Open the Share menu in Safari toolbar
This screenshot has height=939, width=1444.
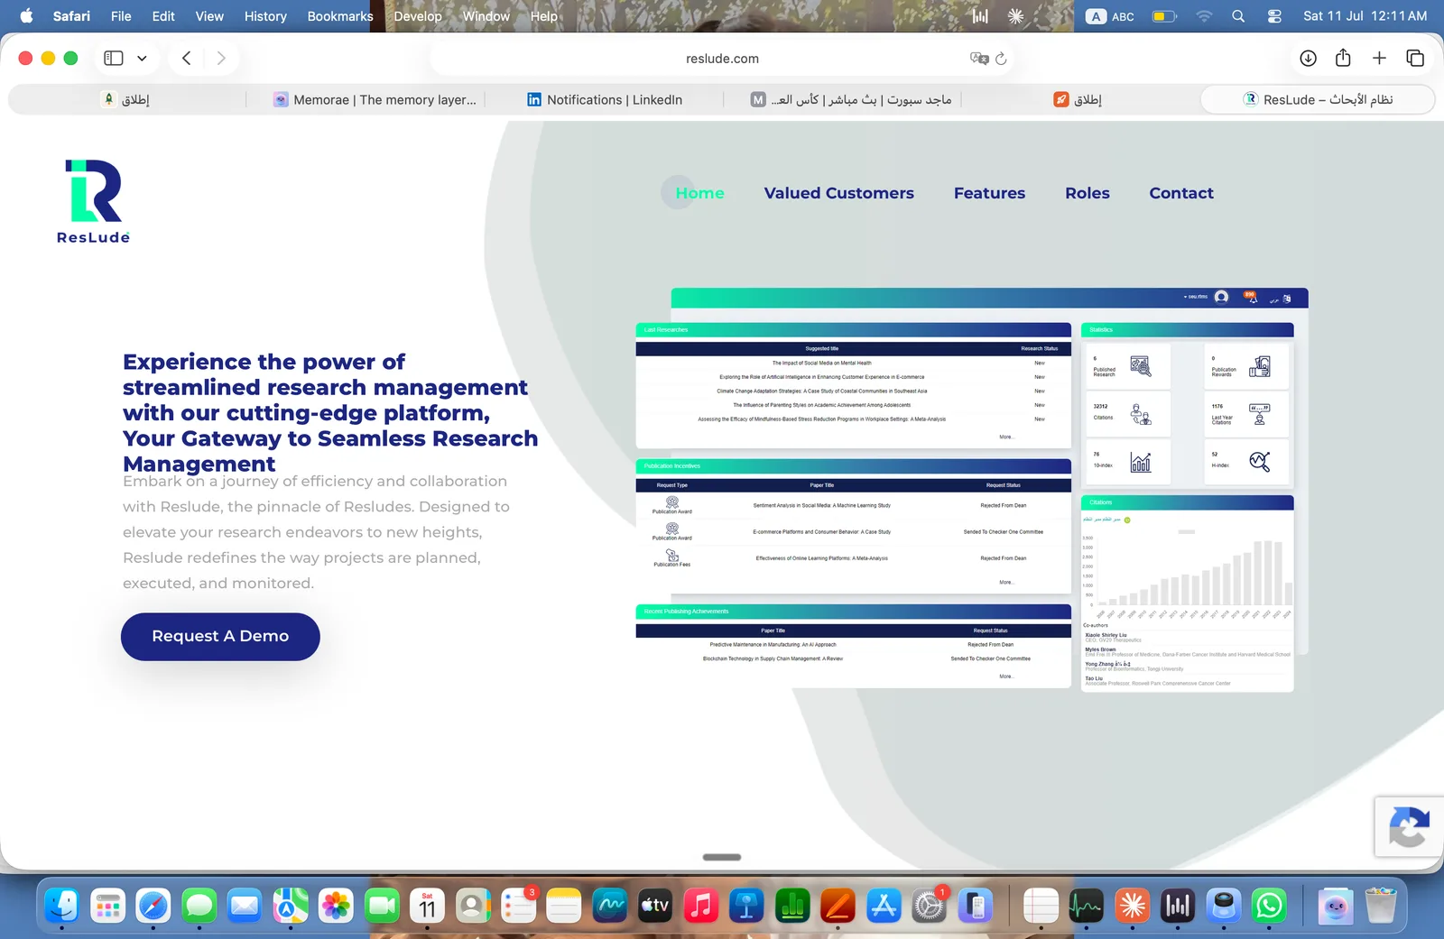click(1343, 59)
